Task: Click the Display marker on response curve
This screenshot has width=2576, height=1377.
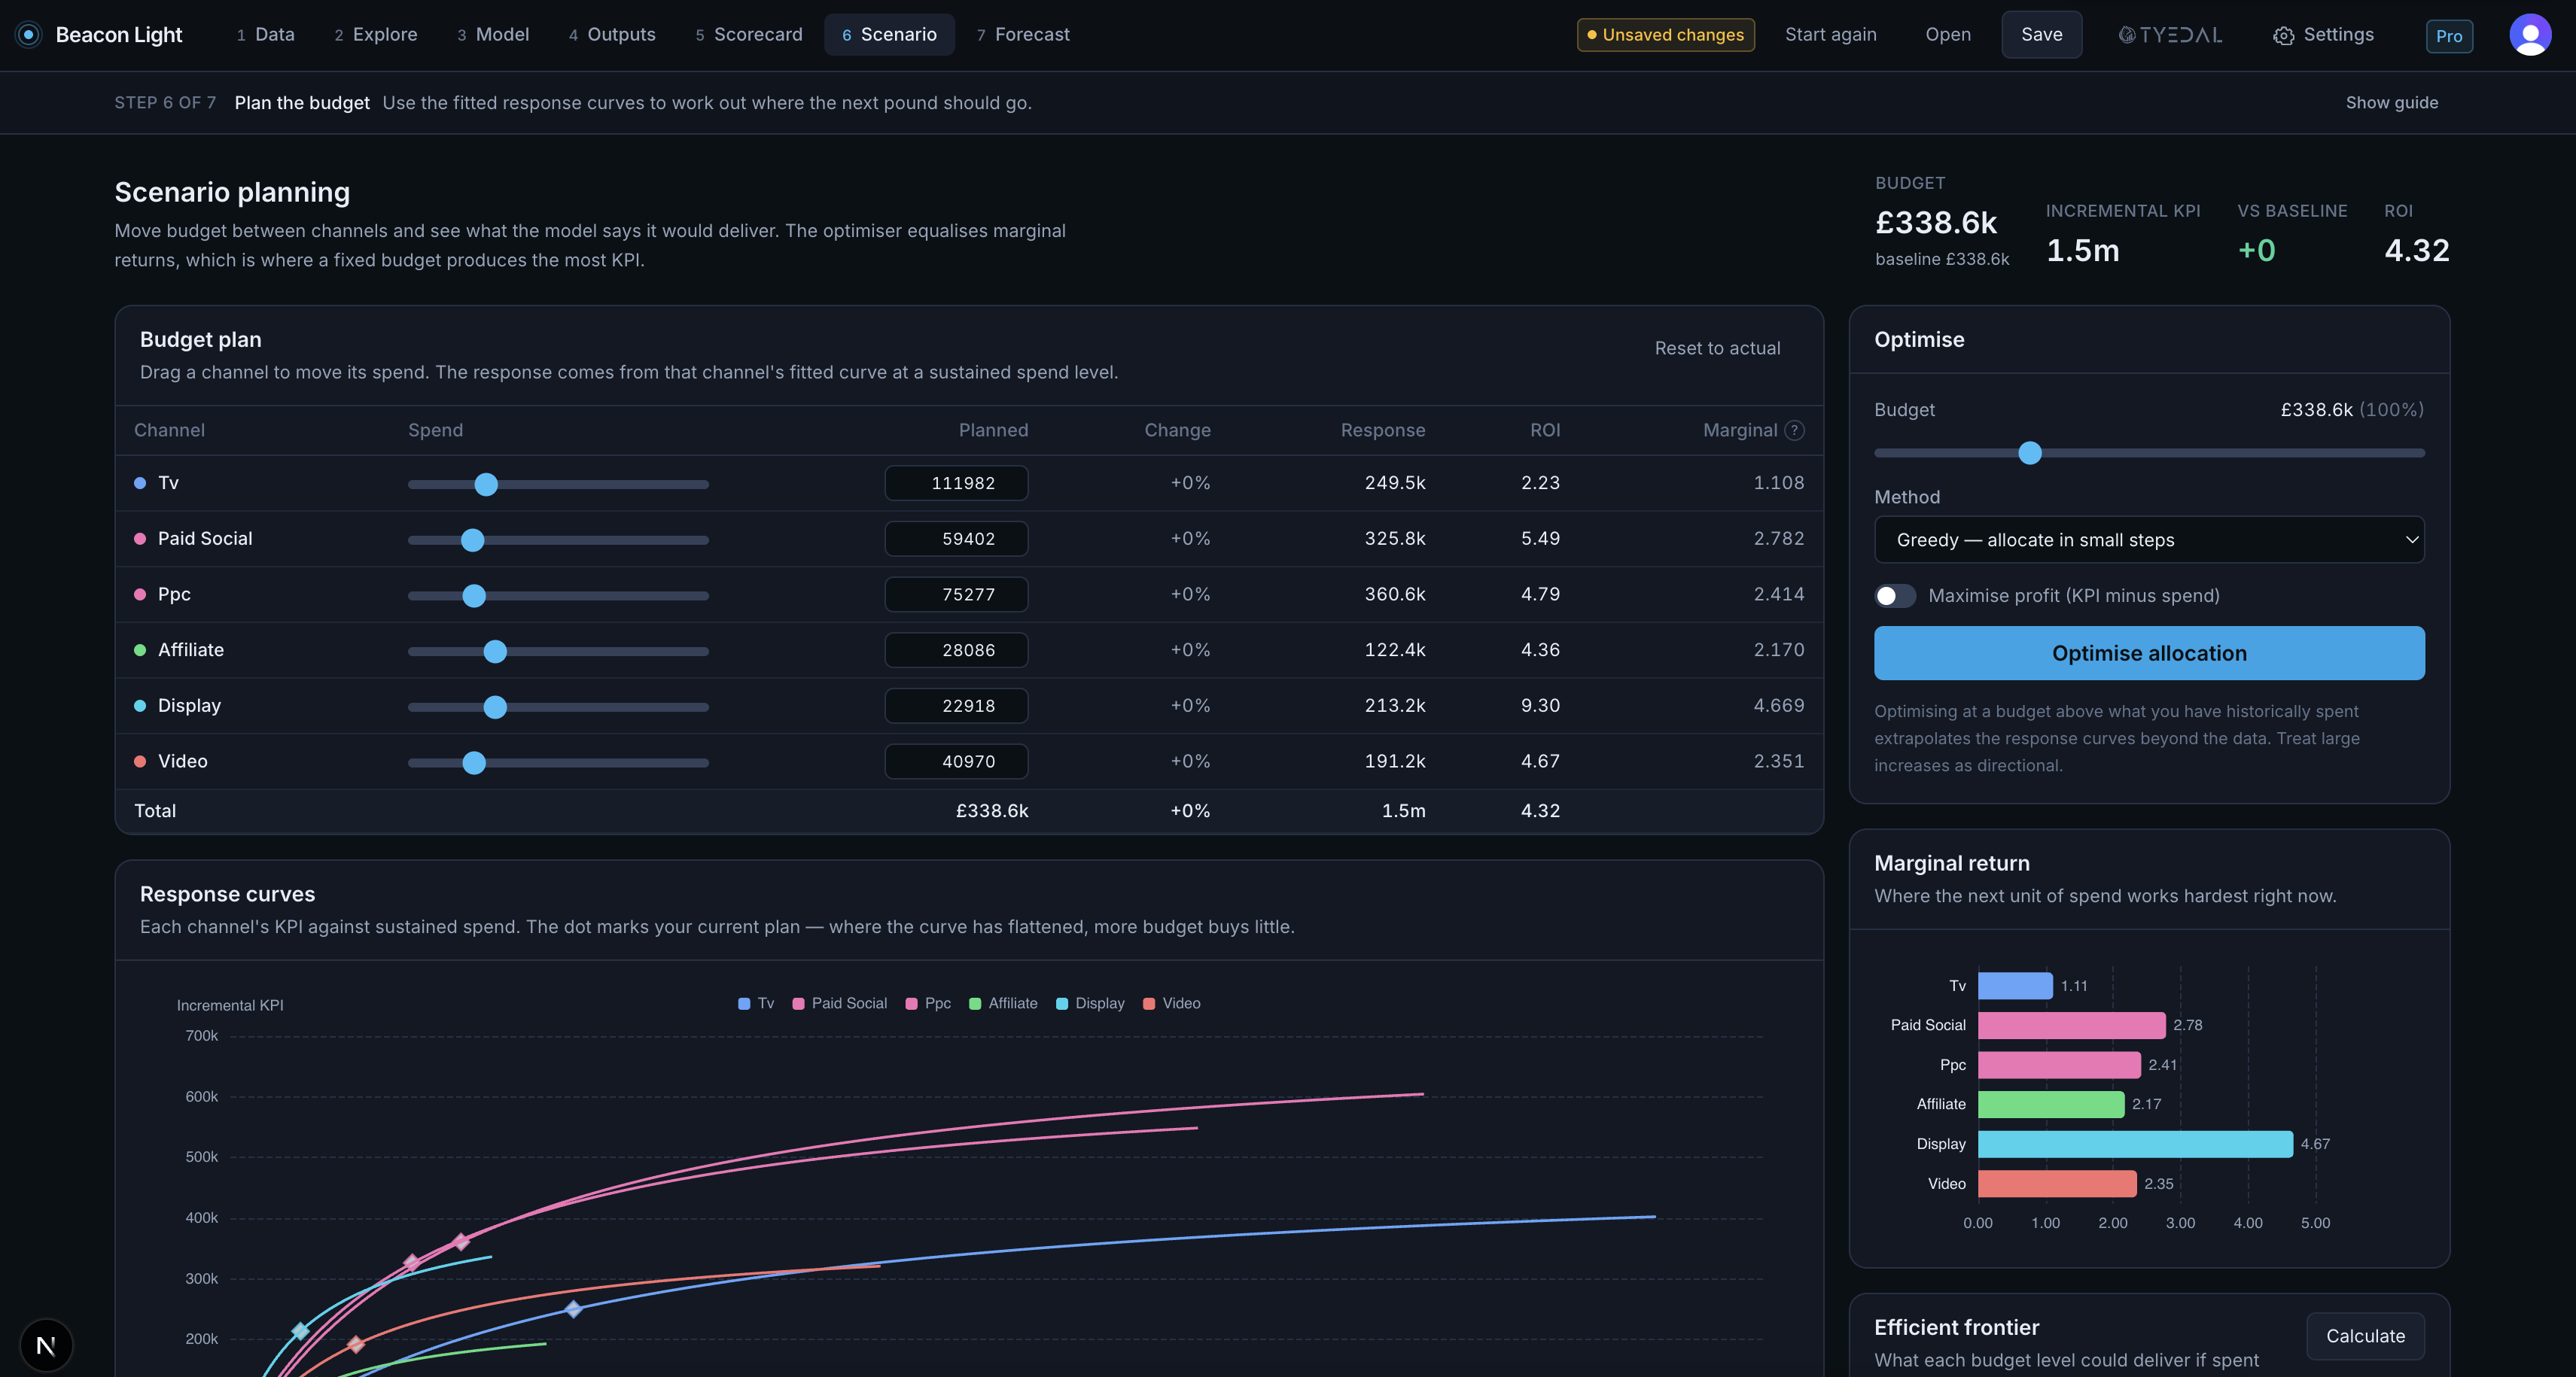Action: click(x=300, y=1331)
